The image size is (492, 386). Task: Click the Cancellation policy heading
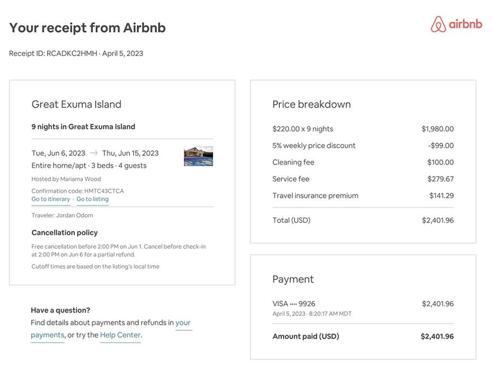[x=65, y=233]
